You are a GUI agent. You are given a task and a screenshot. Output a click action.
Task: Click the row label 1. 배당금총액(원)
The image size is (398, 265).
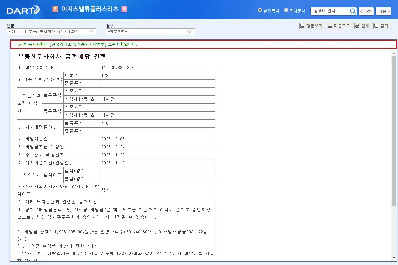pyautogui.click(x=38, y=68)
